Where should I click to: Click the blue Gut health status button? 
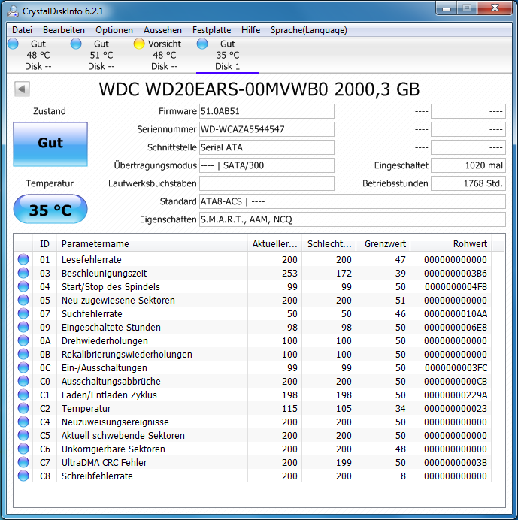point(50,144)
